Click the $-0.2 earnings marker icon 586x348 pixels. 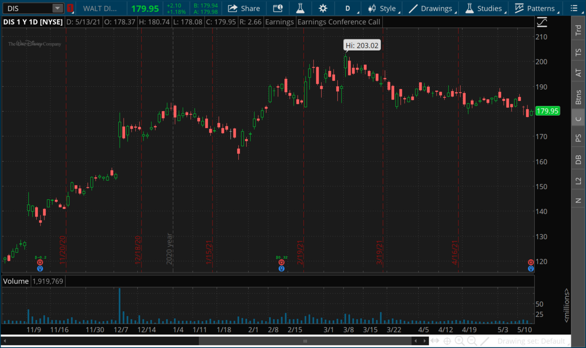coord(41,262)
